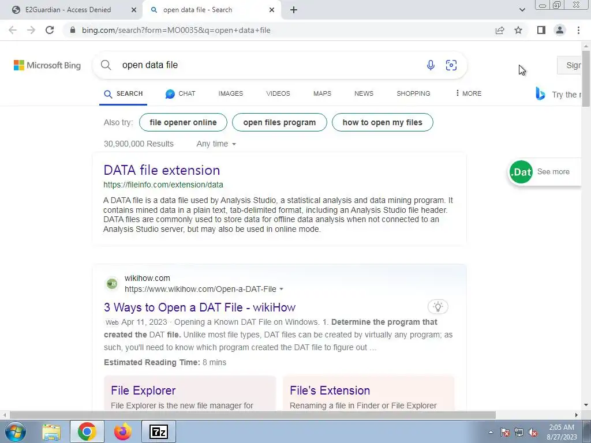
Task: Open the fileinfo.com extension/data URL
Action: point(163,185)
